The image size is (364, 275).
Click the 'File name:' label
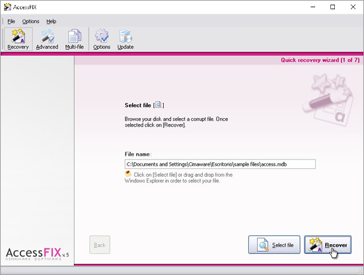click(x=138, y=154)
